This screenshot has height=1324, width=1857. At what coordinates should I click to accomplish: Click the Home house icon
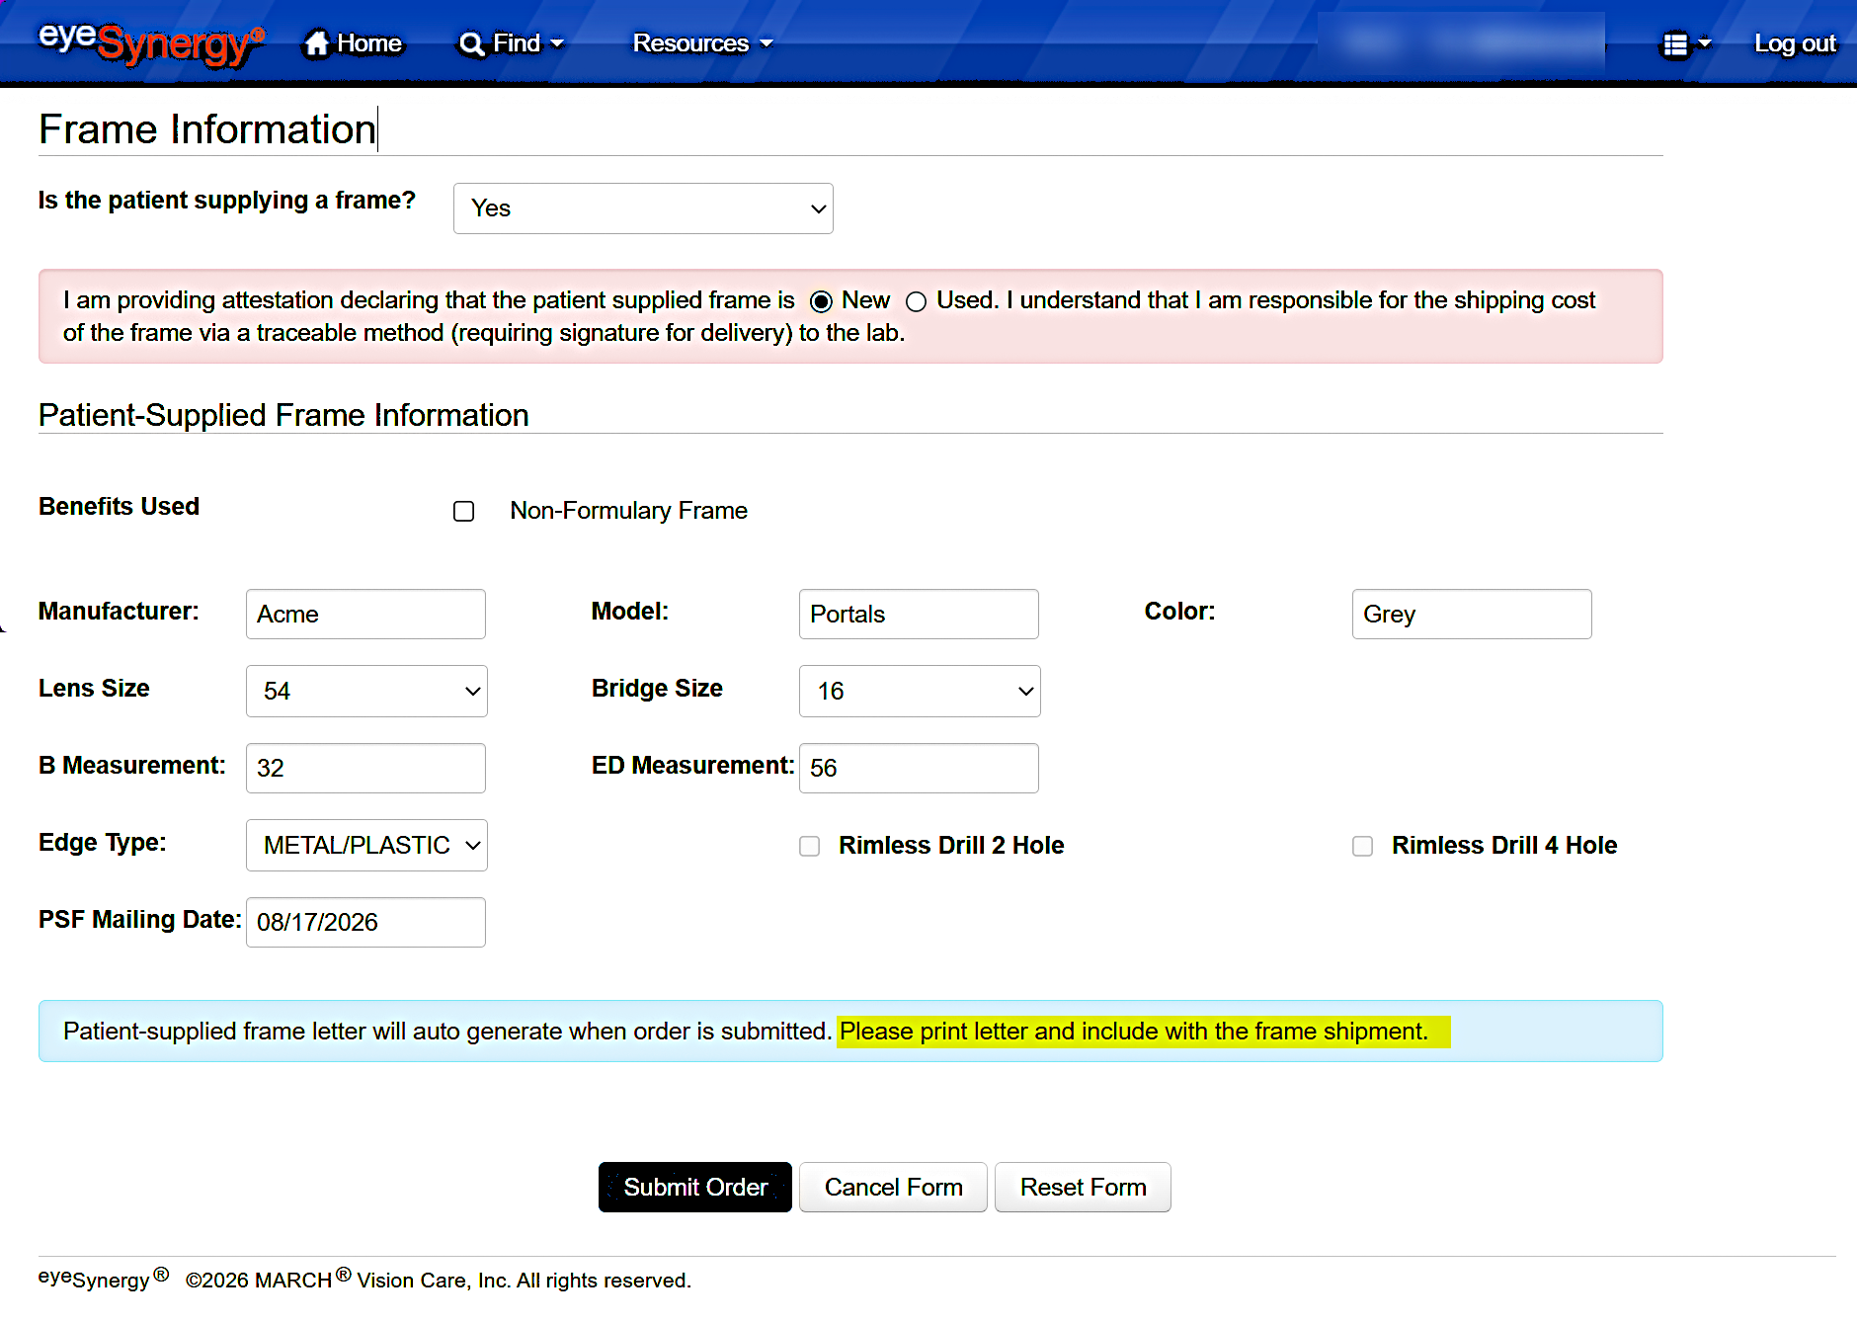[x=316, y=43]
